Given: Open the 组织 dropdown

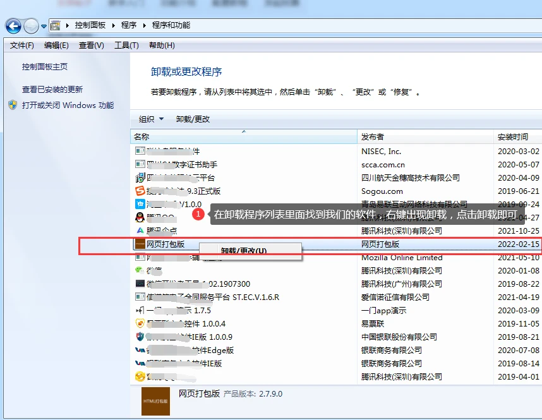Looking at the screenshot, I should (x=151, y=119).
